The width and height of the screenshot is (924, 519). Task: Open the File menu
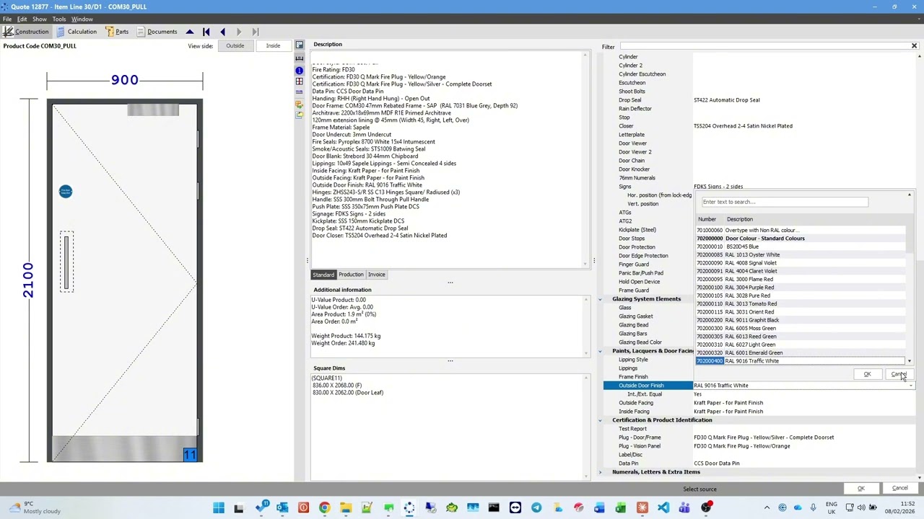7,19
